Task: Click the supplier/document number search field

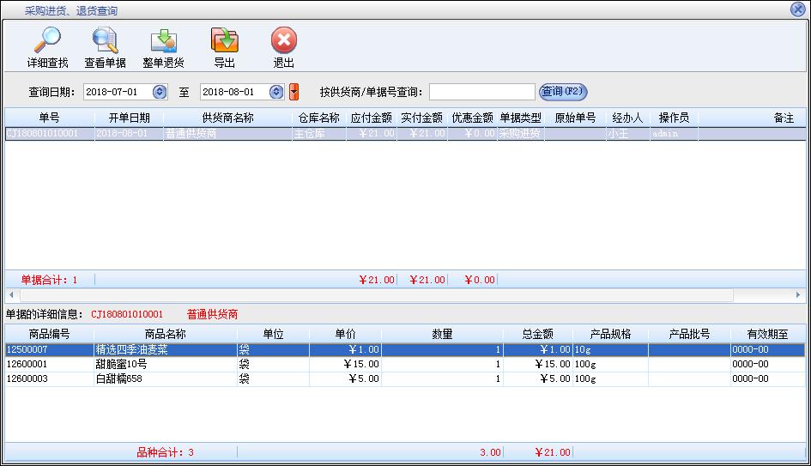Action: point(481,92)
